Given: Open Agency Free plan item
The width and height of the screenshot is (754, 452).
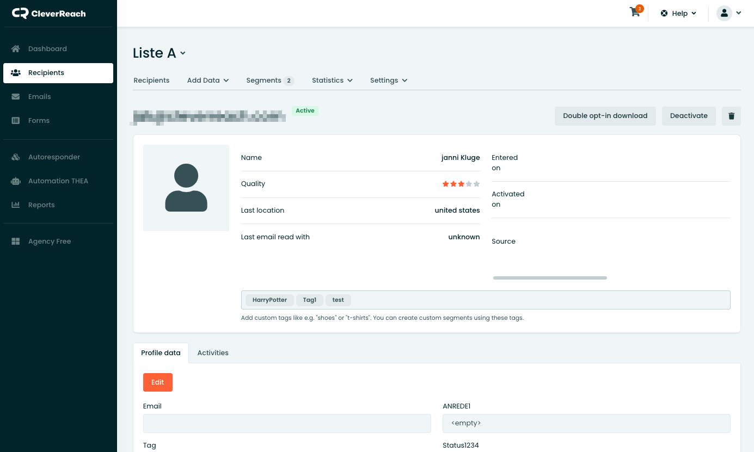Looking at the screenshot, I should click(x=50, y=242).
